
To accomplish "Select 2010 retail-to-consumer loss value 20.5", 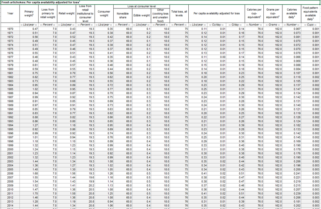I will (x=85, y=189).
